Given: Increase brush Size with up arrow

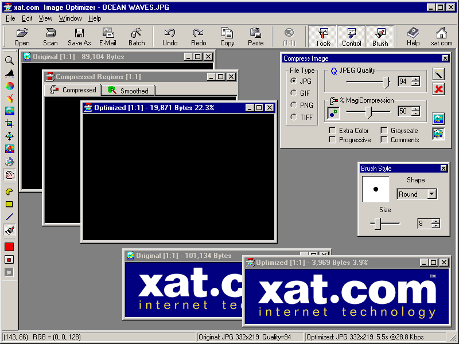Looking at the screenshot, I should click(x=435, y=221).
